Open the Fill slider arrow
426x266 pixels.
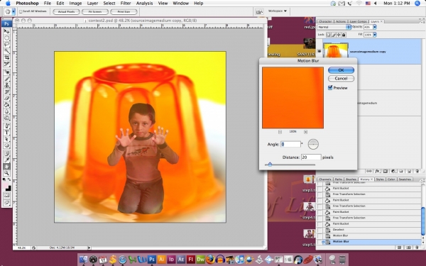tap(375, 35)
